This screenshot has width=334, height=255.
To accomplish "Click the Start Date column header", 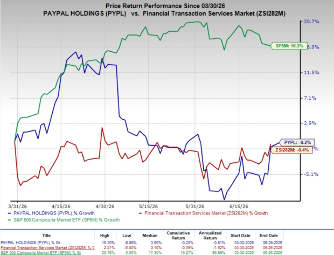I will click(240, 236).
